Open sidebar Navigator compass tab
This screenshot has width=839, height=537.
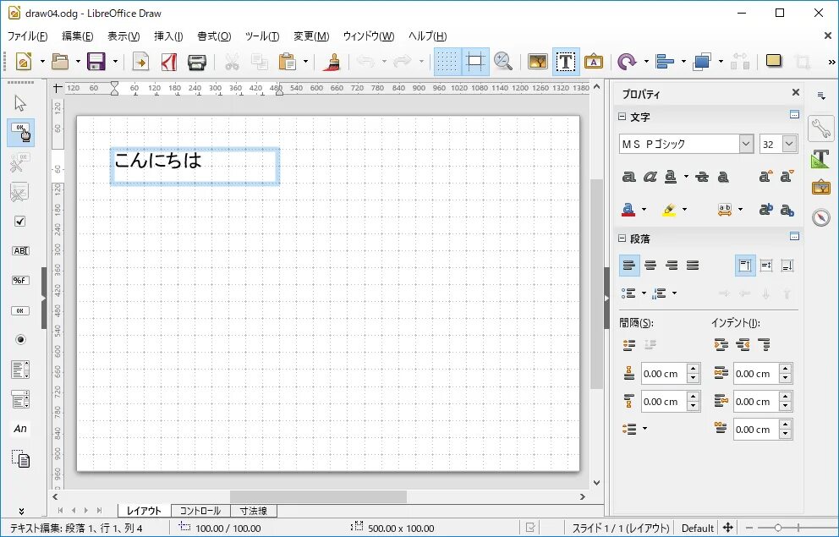[x=820, y=217]
